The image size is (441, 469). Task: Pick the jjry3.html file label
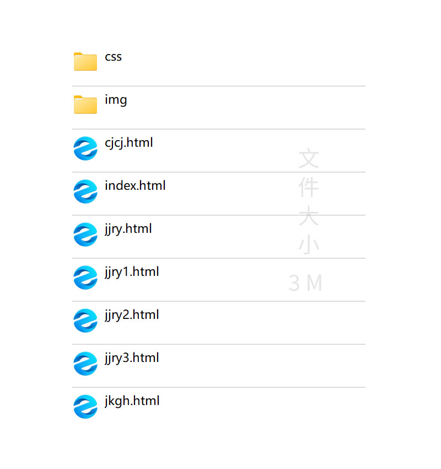click(132, 358)
